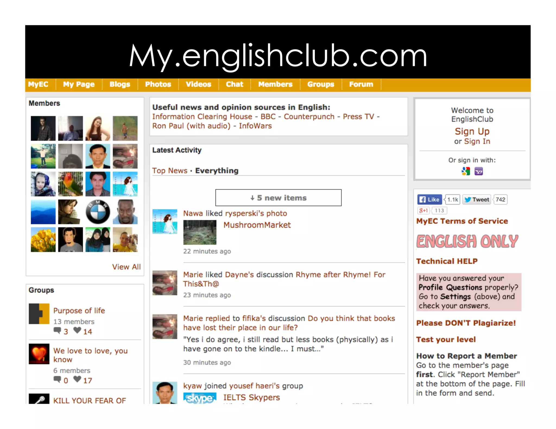Open fifika's books discussion link

pos(289,323)
